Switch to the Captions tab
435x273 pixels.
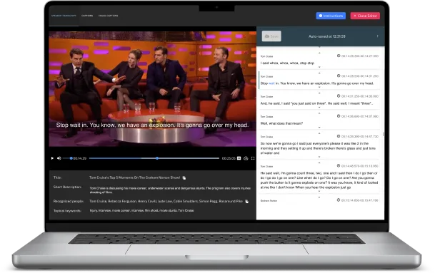point(87,16)
